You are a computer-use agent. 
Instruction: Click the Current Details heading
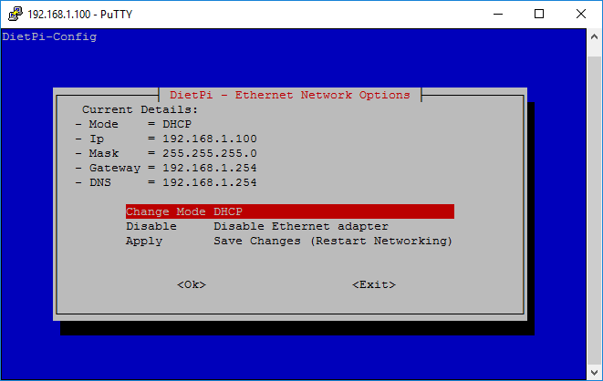pyautogui.click(x=140, y=109)
